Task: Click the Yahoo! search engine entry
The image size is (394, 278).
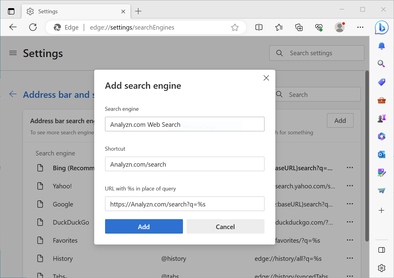Action: coord(62,186)
